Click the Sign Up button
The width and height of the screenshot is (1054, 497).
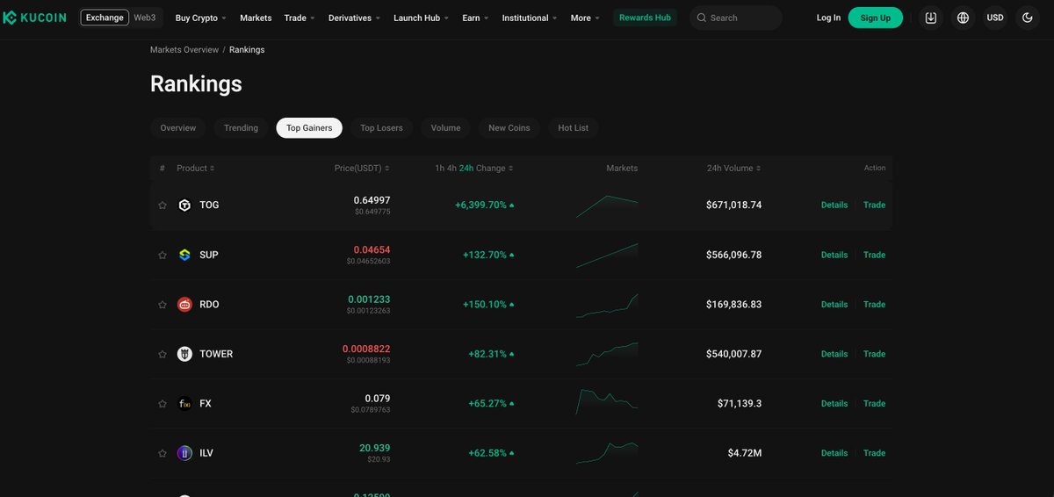point(875,18)
